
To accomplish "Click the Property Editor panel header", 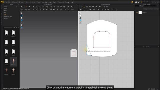I will coord(147,47).
